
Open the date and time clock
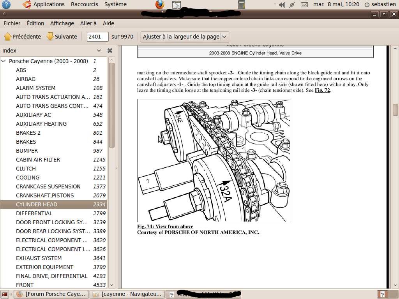click(336, 4)
